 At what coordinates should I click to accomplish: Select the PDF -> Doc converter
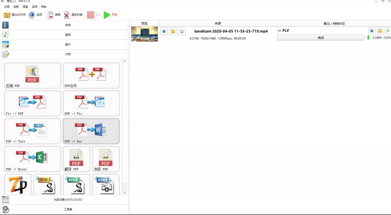[x=91, y=131]
